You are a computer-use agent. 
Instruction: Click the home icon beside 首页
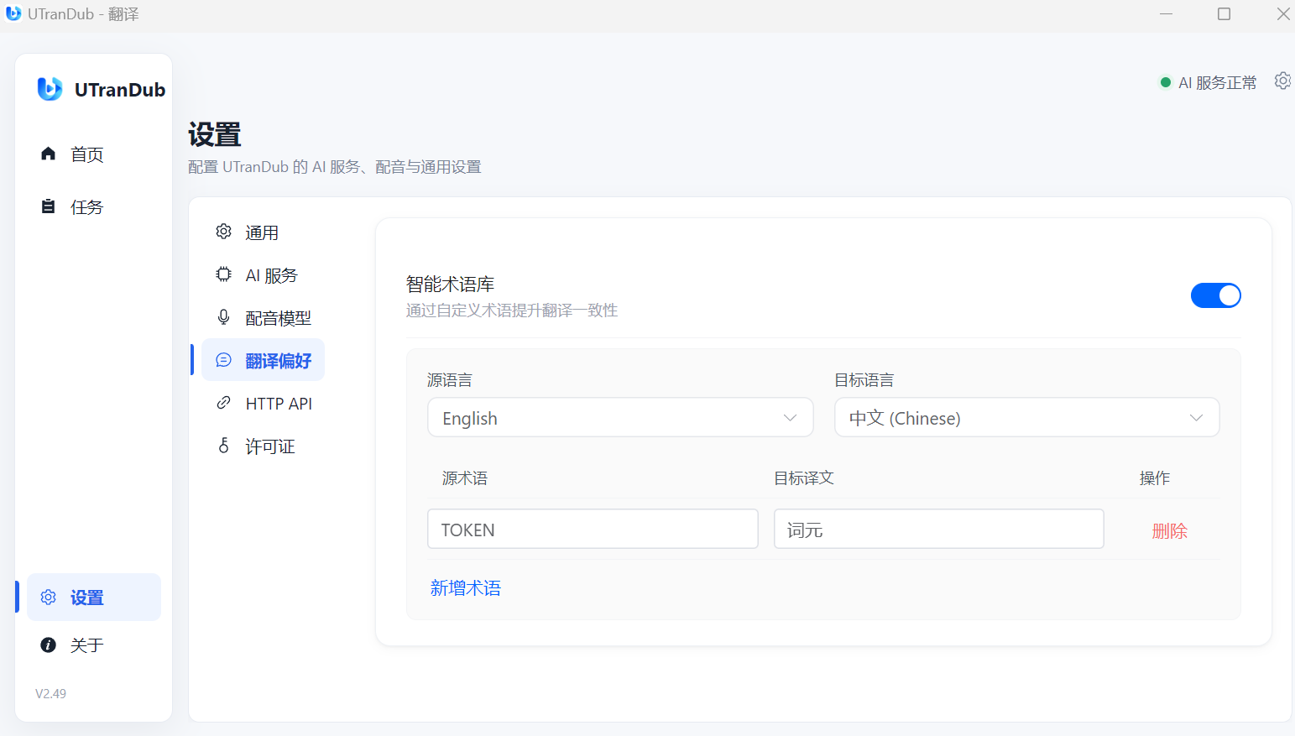coord(48,154)
